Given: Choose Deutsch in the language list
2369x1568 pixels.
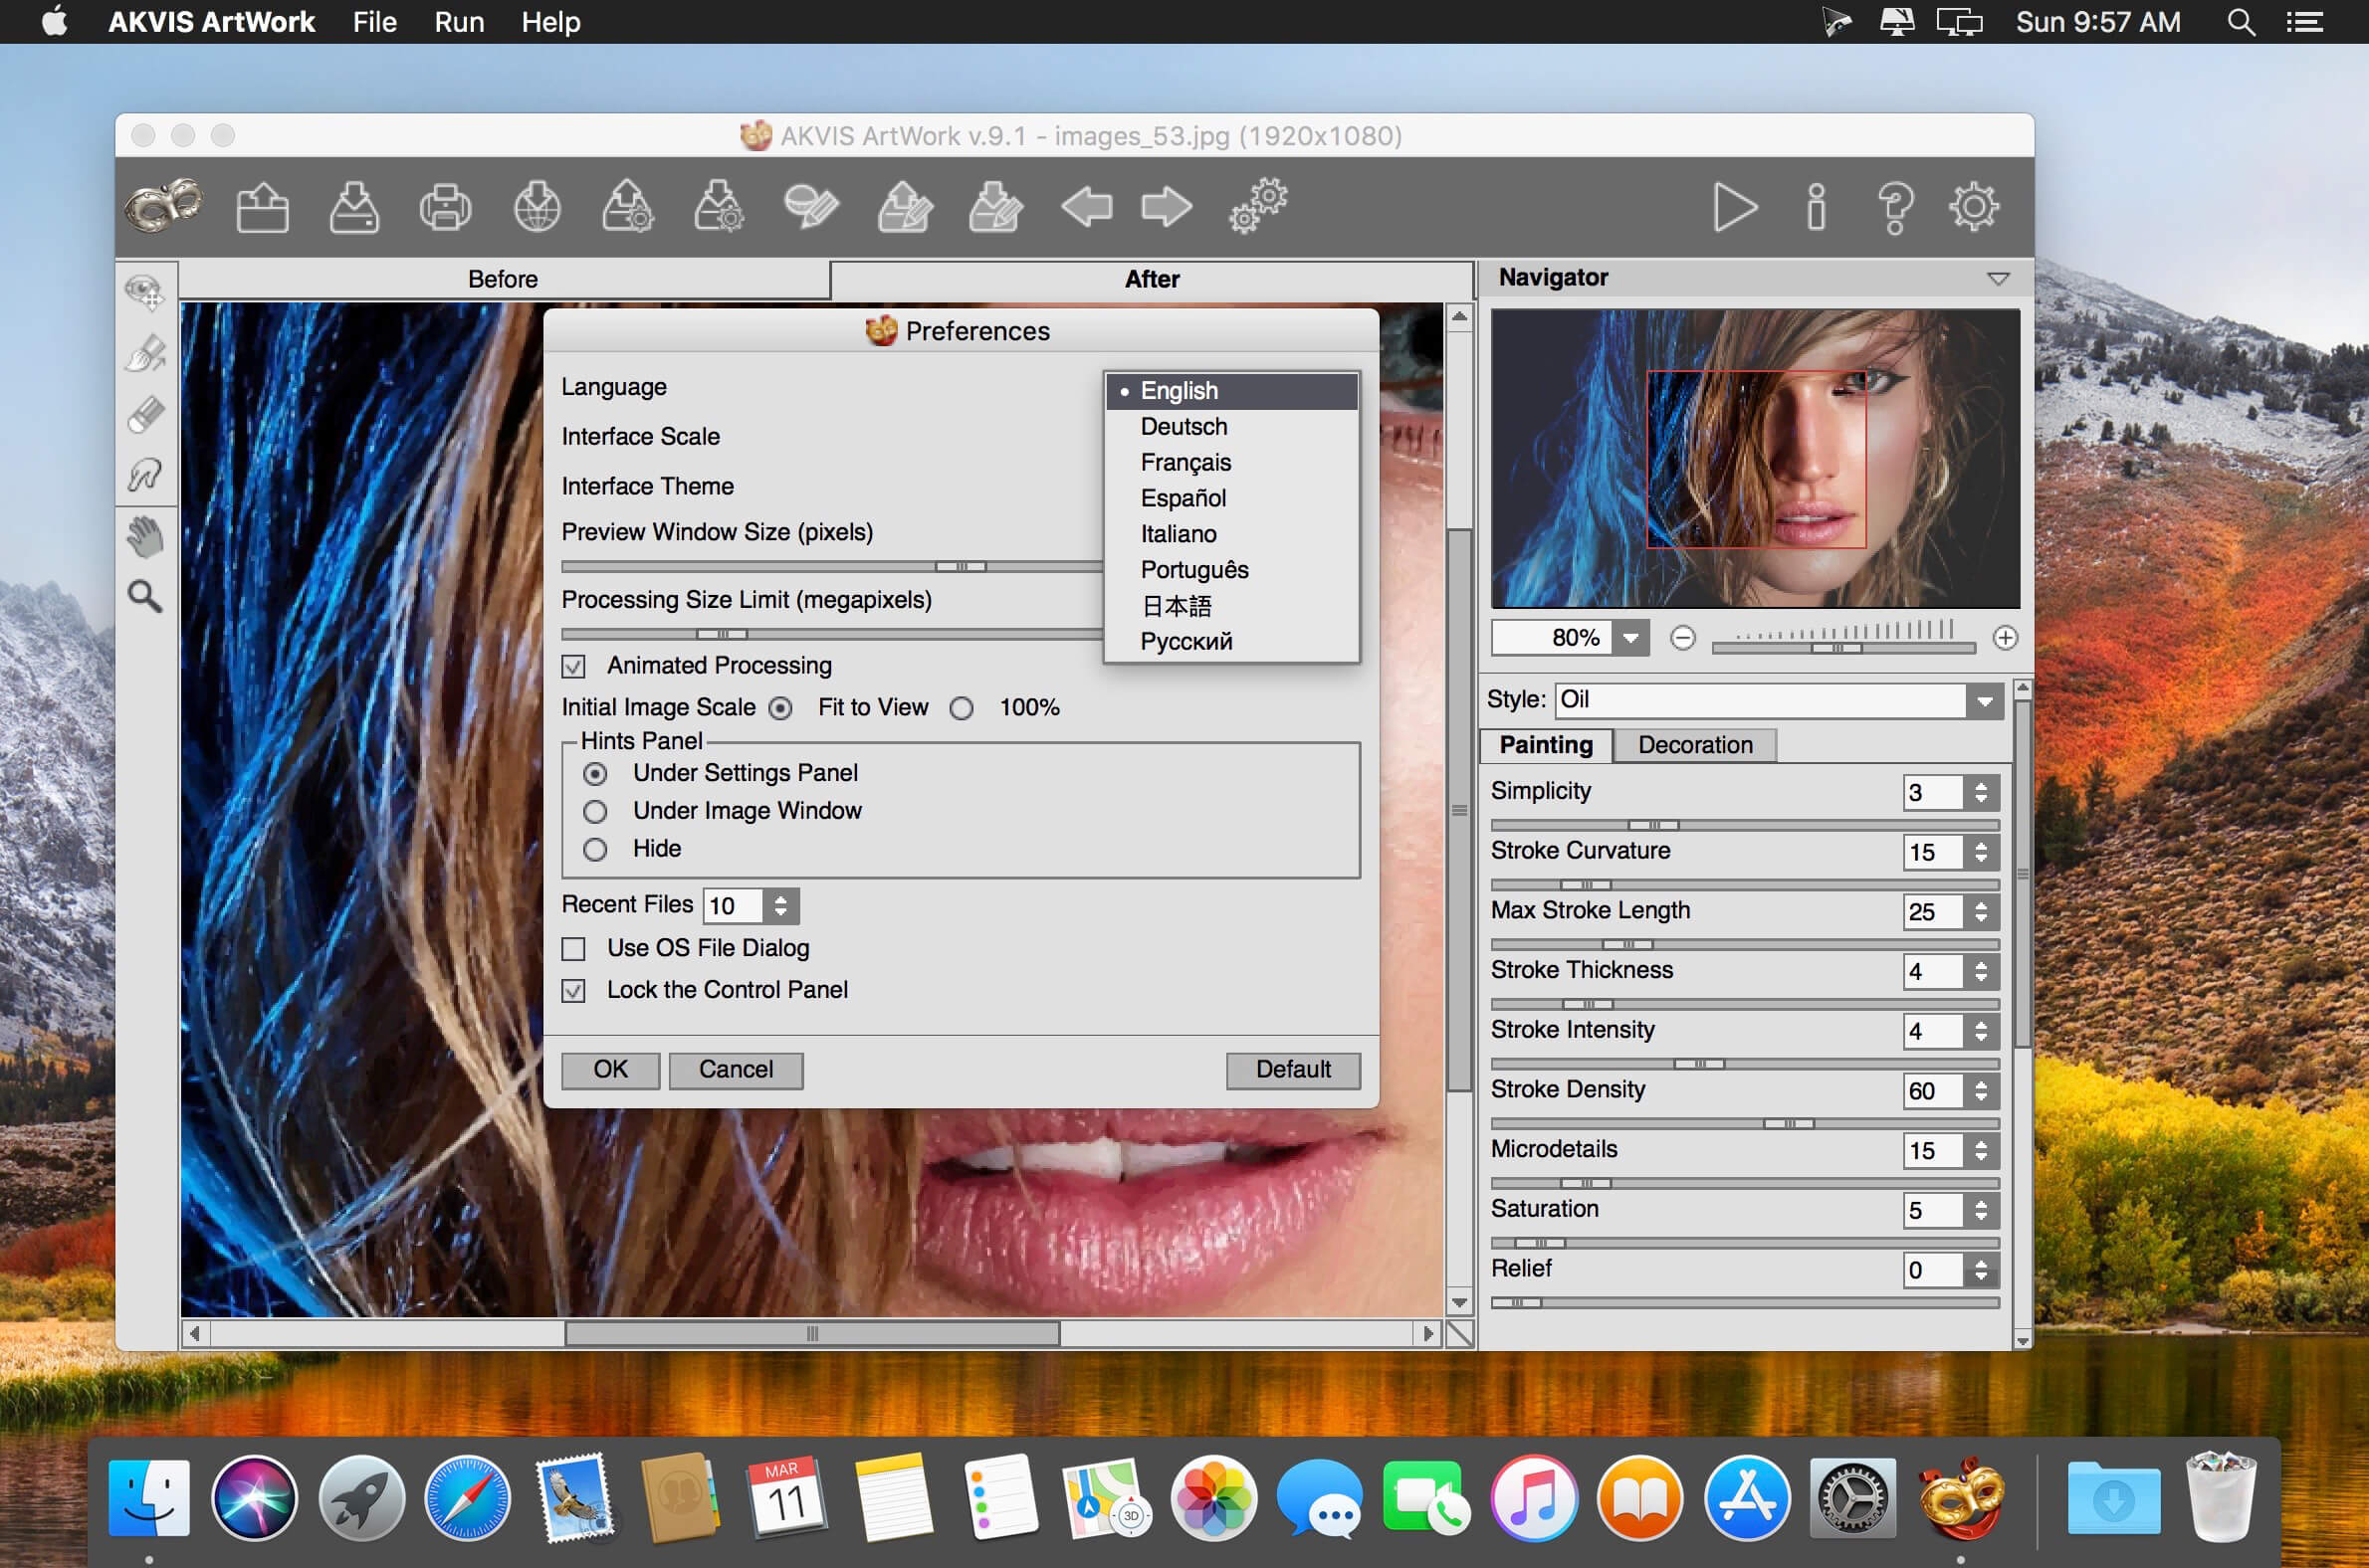Looking at the screenshot, I should [1231, 427].
